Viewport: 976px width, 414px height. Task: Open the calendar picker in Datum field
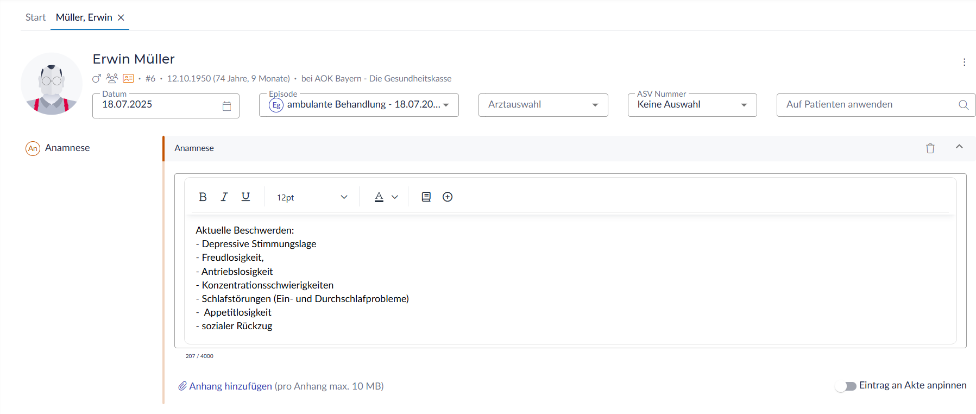pyautogui.click(x=226, y=106)
